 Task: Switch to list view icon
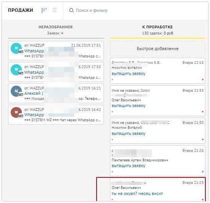pyautogui.click(x=55, y=10)
